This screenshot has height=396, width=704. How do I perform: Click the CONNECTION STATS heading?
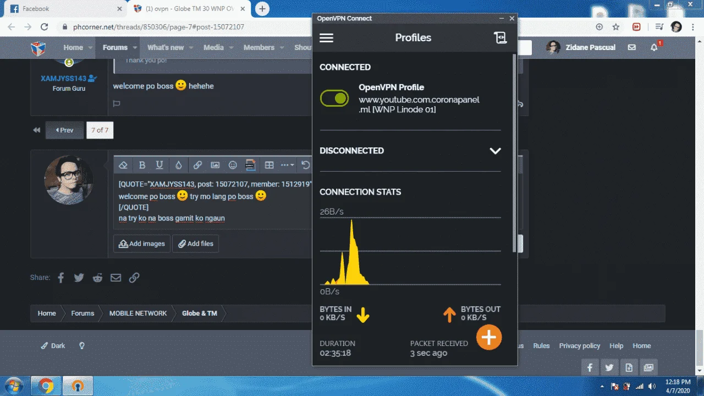[360, 192]
